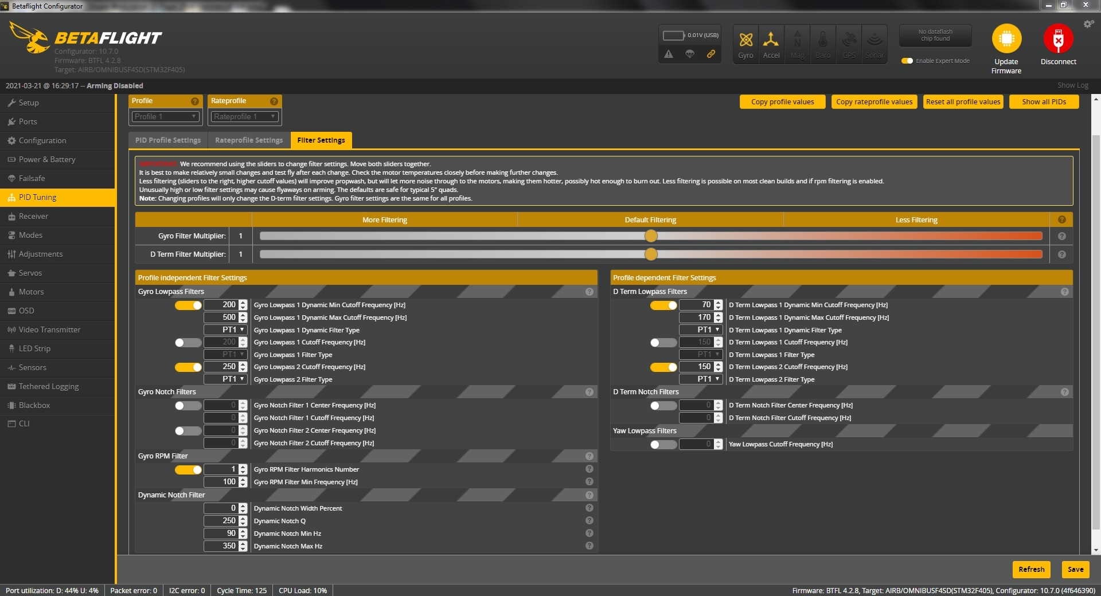Screen dimensions: 1101x596
Task: Save the filter settings
Action: point(1075,570)
